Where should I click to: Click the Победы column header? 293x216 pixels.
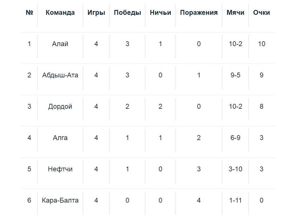point(127,13)
